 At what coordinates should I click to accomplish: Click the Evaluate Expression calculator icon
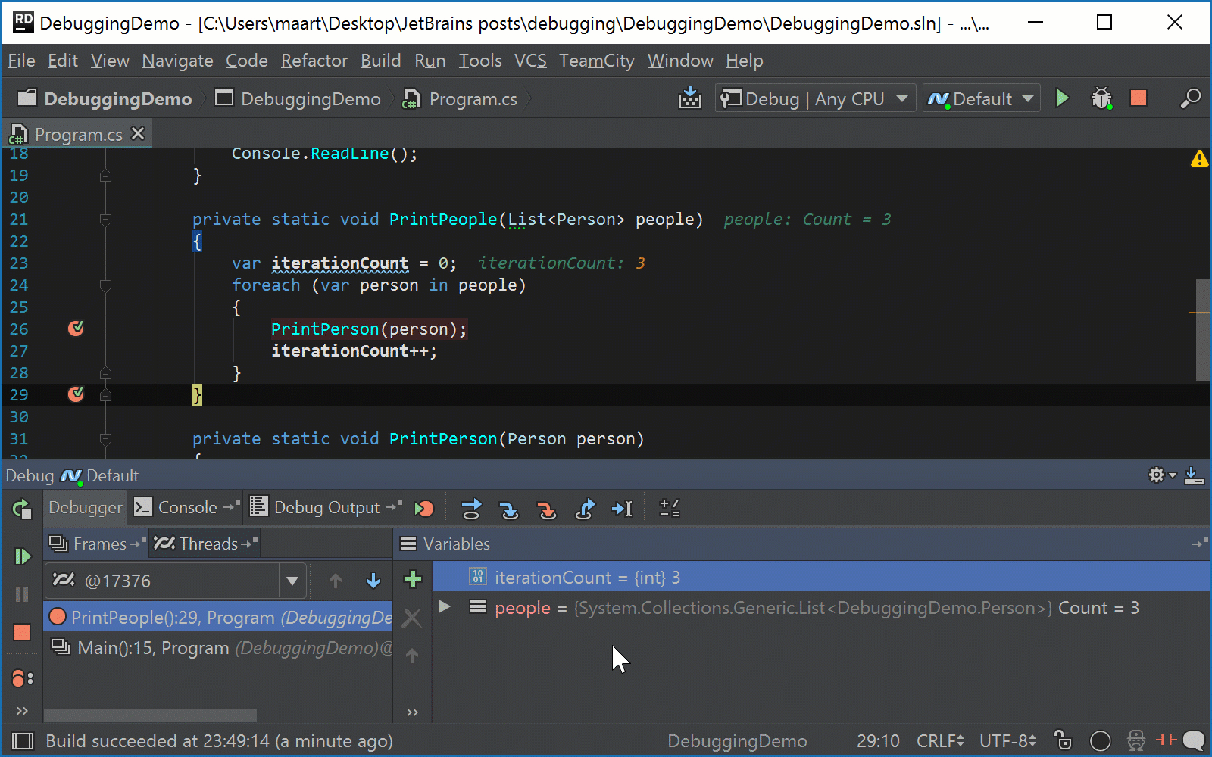point(670,509)
